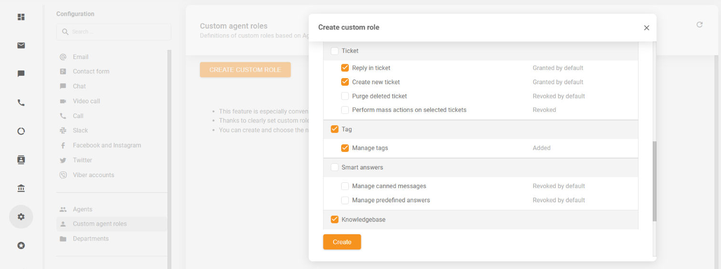This screenshot has width=721, height=269.
Task: Open the Calls phone icon
Action: [x=21, y=103]
